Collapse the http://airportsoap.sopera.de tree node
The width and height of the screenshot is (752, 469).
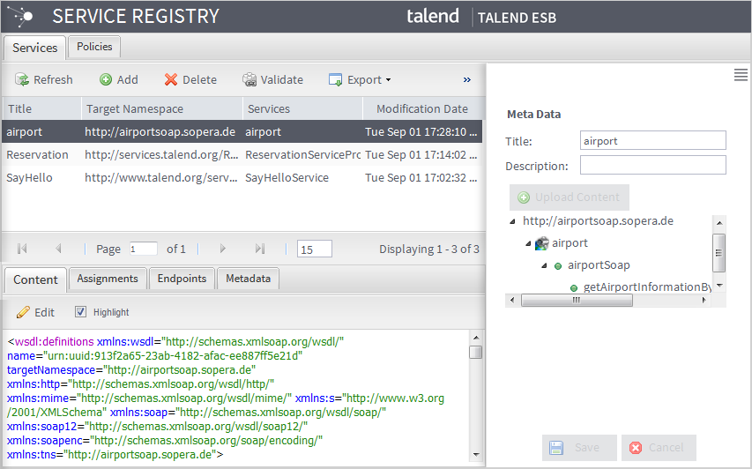(515, 222)
